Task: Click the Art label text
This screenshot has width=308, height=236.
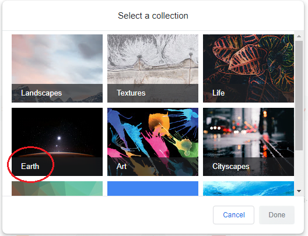Action: click(x=121, y=166)
